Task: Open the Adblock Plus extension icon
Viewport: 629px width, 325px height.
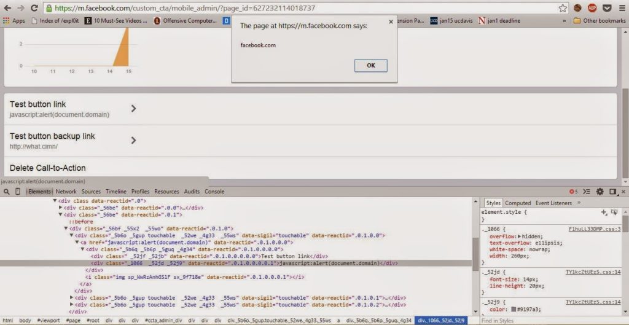Action: (x=592, y=8)
